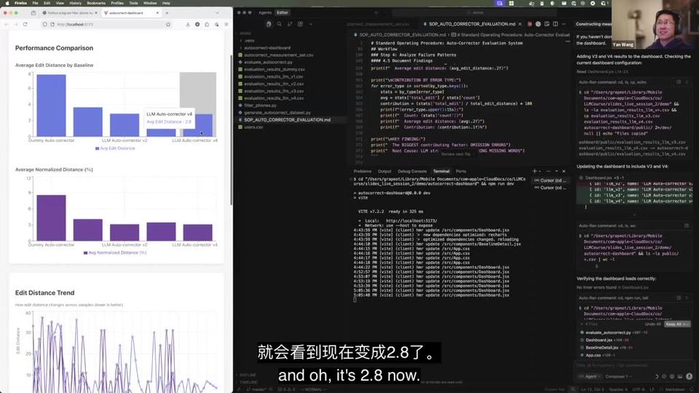Viewport: 699px width, 393px height.
Task: Click the Avg Normalized Distance legend swatch
Action: pyautogui.click(x=86, y=253)
